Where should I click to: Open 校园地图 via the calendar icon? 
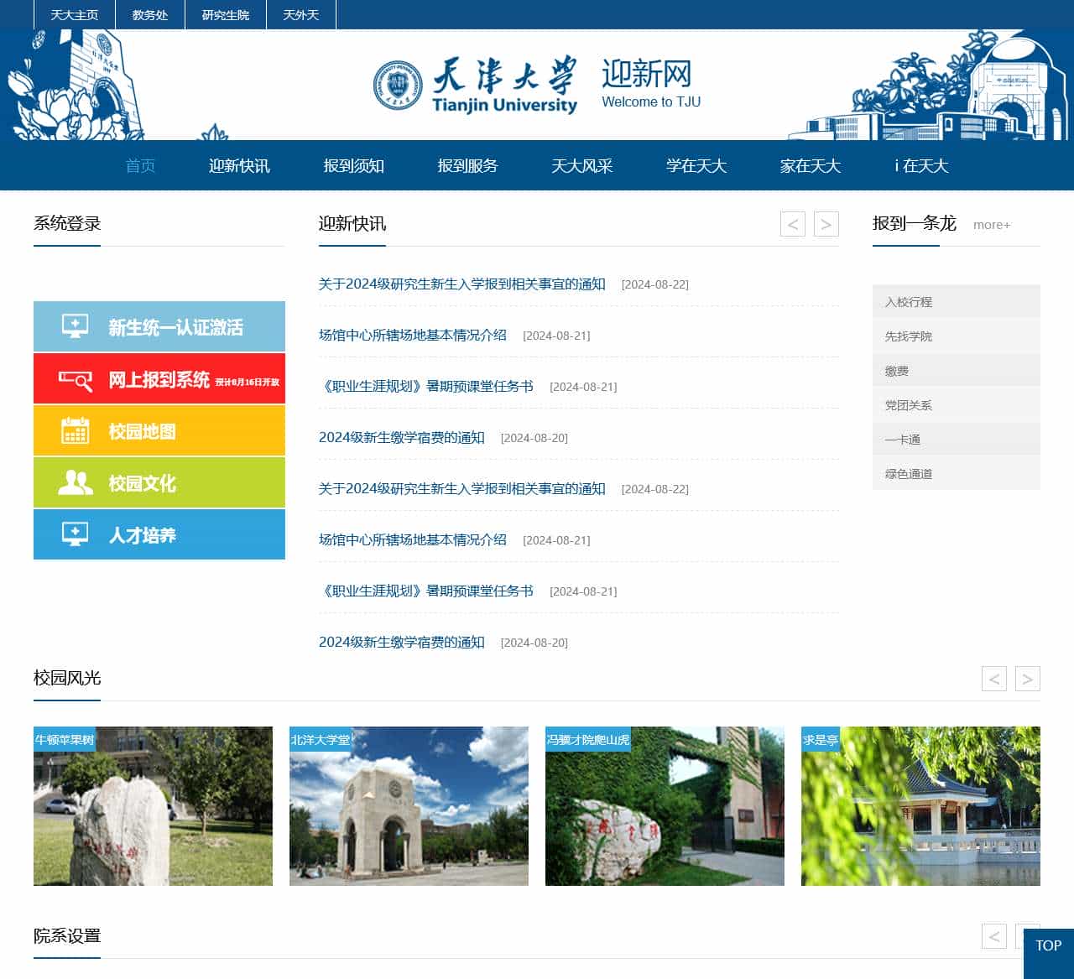coord(75,430)
